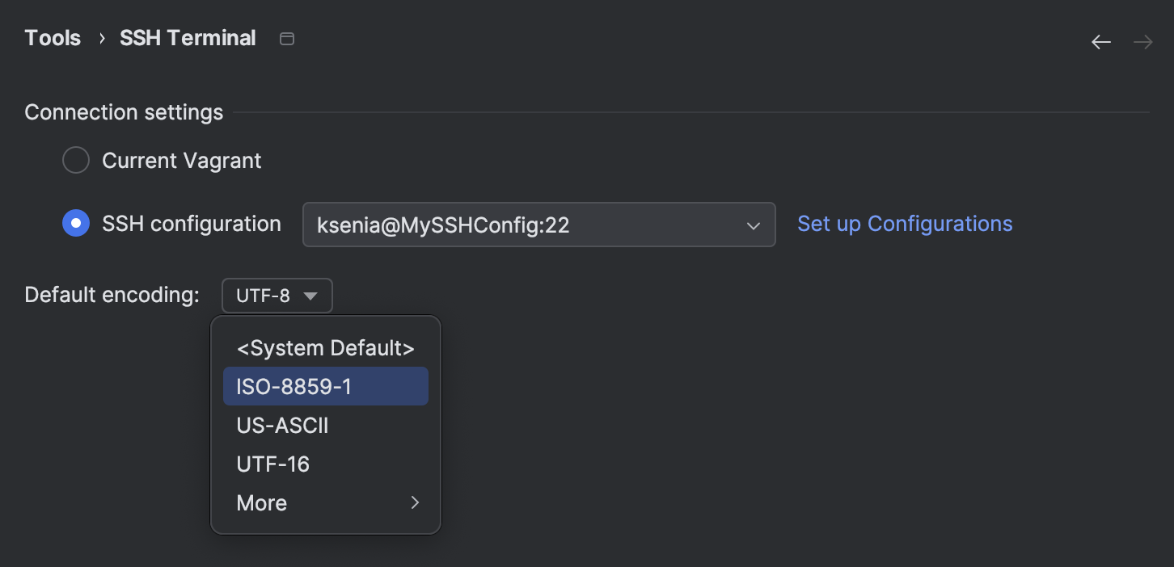Click the Tools breadcrumb item
The height and width of the screenshot is (567, 1174).
[52, 38]
